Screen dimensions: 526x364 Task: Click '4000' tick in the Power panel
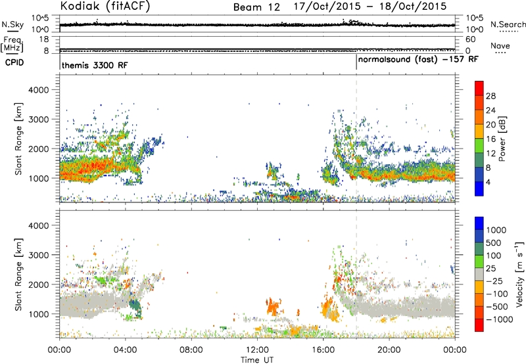39,90
